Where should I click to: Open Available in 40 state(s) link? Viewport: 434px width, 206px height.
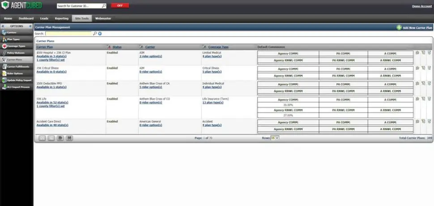pyautogui.click(x=52, y=125)
